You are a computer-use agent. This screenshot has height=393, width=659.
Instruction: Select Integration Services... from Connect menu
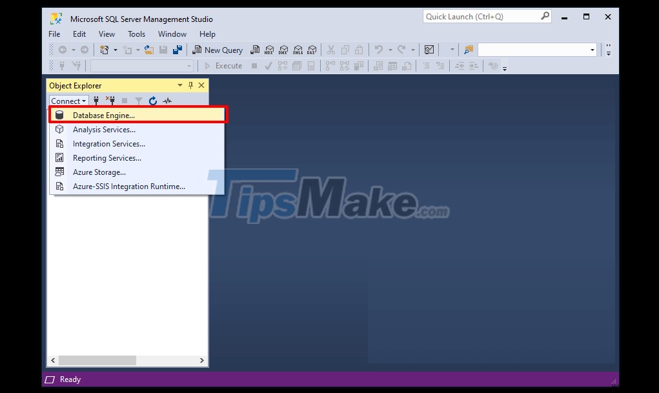coord(137,144)
